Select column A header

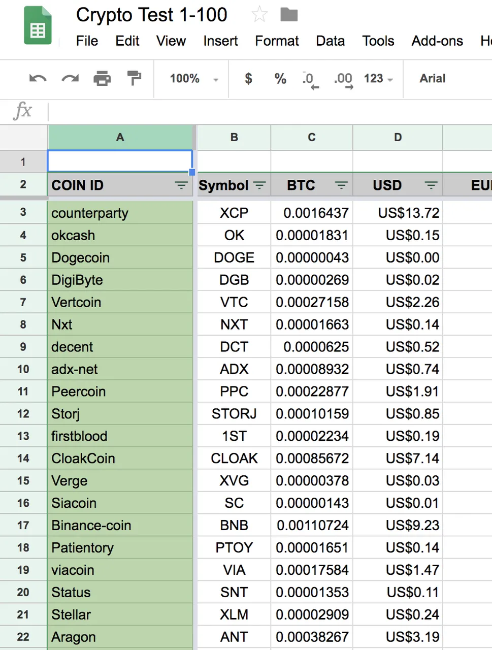pos(120,137)
